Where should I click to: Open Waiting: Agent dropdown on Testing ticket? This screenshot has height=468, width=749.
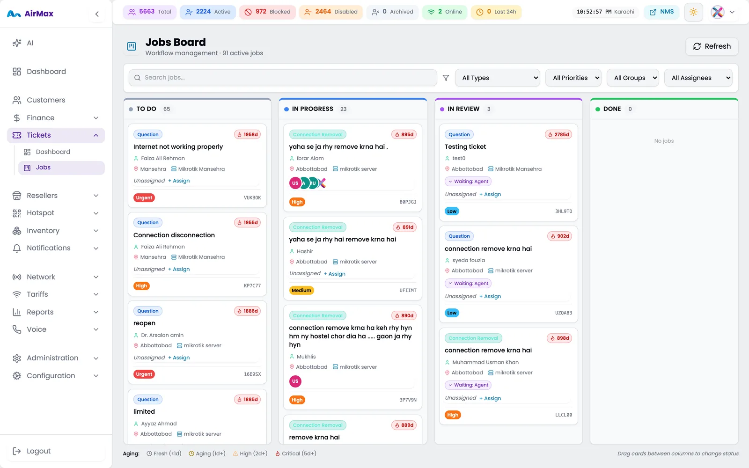click(468, 182)
